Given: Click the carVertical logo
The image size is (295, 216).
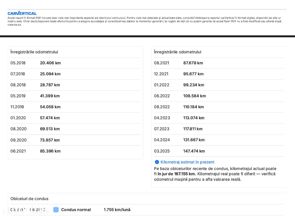Looking at the screenshot, I should coord(22,13).
